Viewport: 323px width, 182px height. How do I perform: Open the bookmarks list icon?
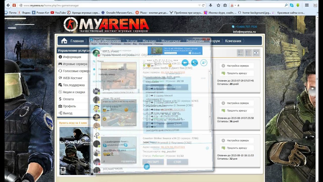(x=225, y=5)
